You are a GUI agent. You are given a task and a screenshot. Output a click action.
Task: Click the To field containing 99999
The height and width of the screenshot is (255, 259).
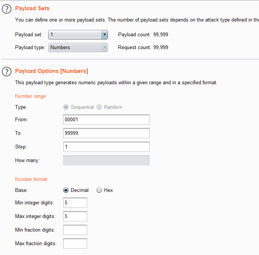coord(106,133)
